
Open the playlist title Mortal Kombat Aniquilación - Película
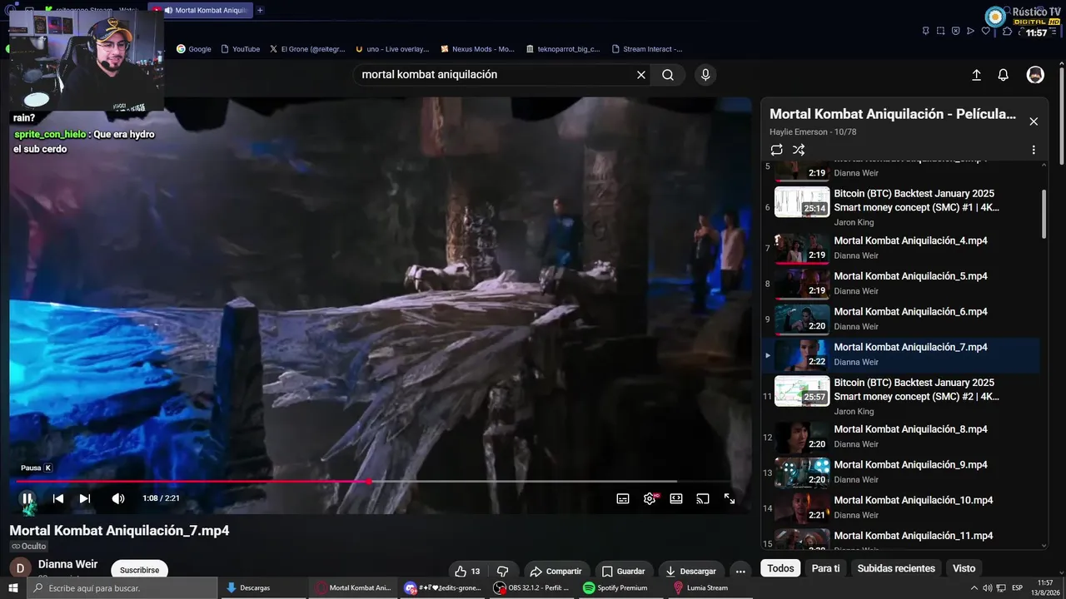(893, 114)
